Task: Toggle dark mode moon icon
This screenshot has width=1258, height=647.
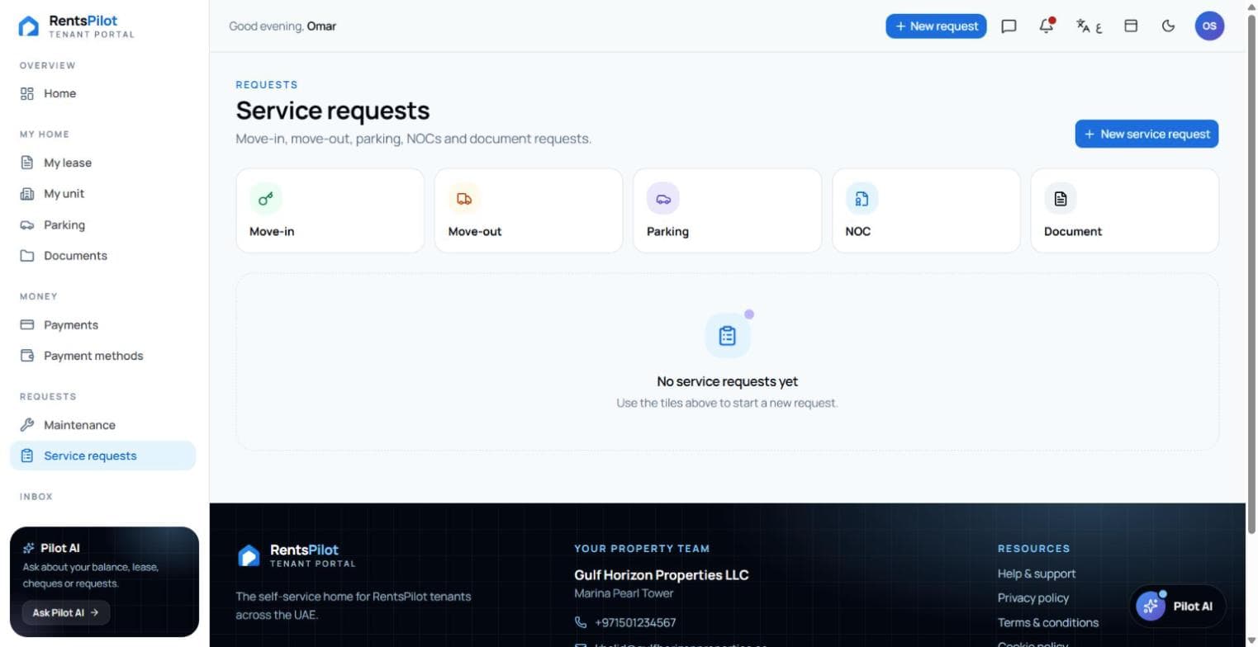Action: pos(1168,26)
